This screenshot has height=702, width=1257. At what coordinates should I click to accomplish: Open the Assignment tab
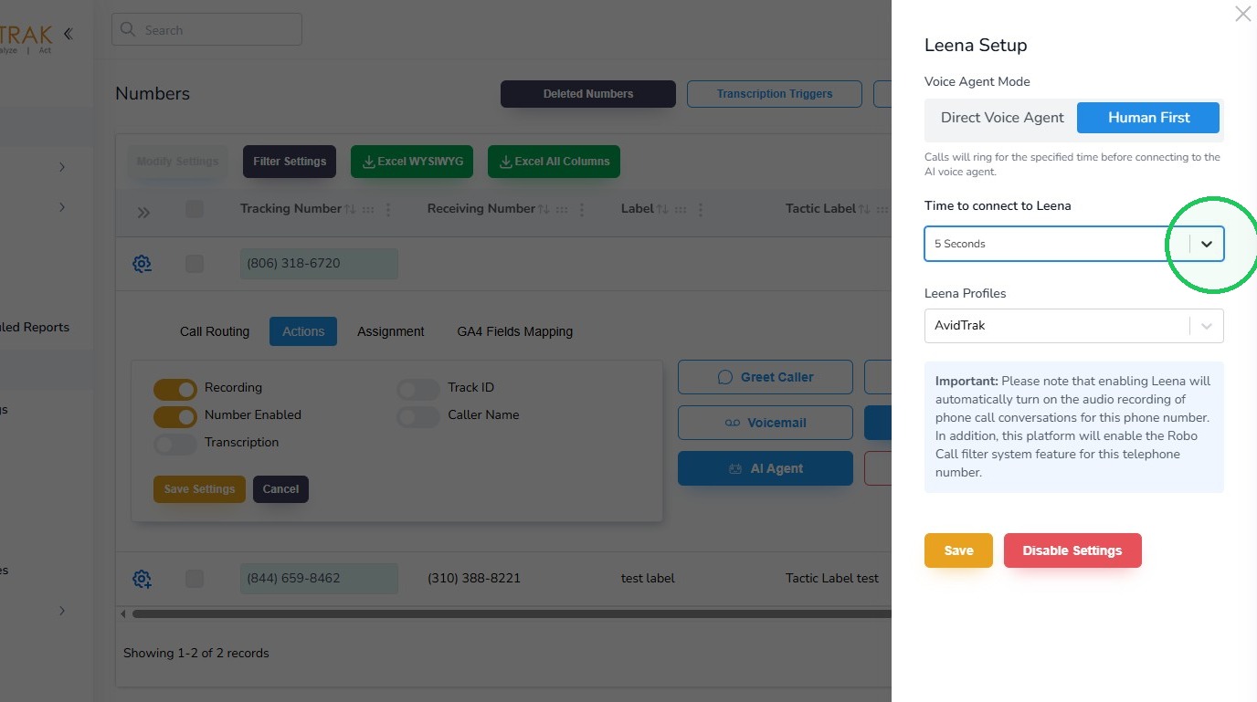pyautogui.click(x=391, y=331)
